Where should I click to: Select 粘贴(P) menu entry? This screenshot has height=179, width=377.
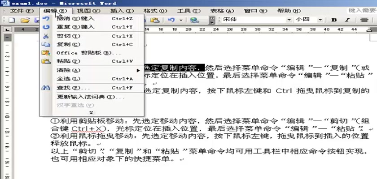[x=92, y=61]
